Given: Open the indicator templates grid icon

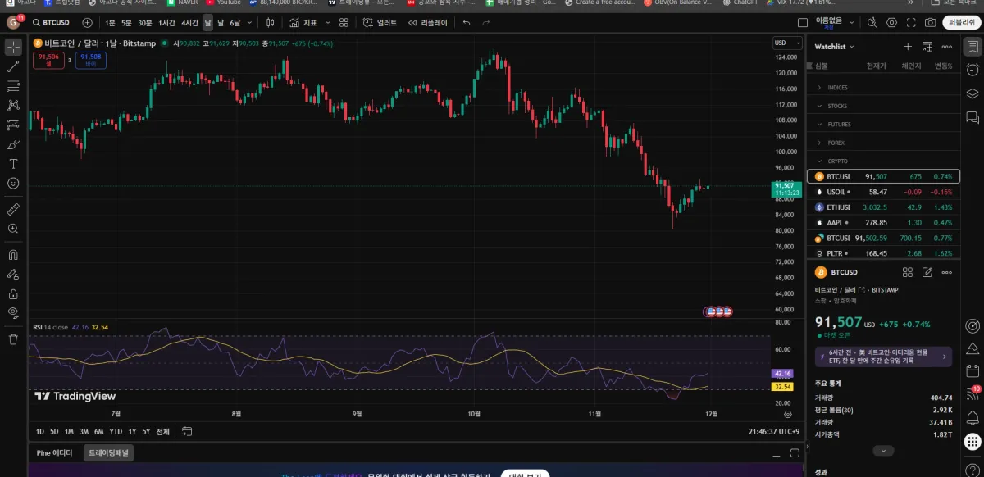Looking at the screenshot, I should click(x=345, y=22).
